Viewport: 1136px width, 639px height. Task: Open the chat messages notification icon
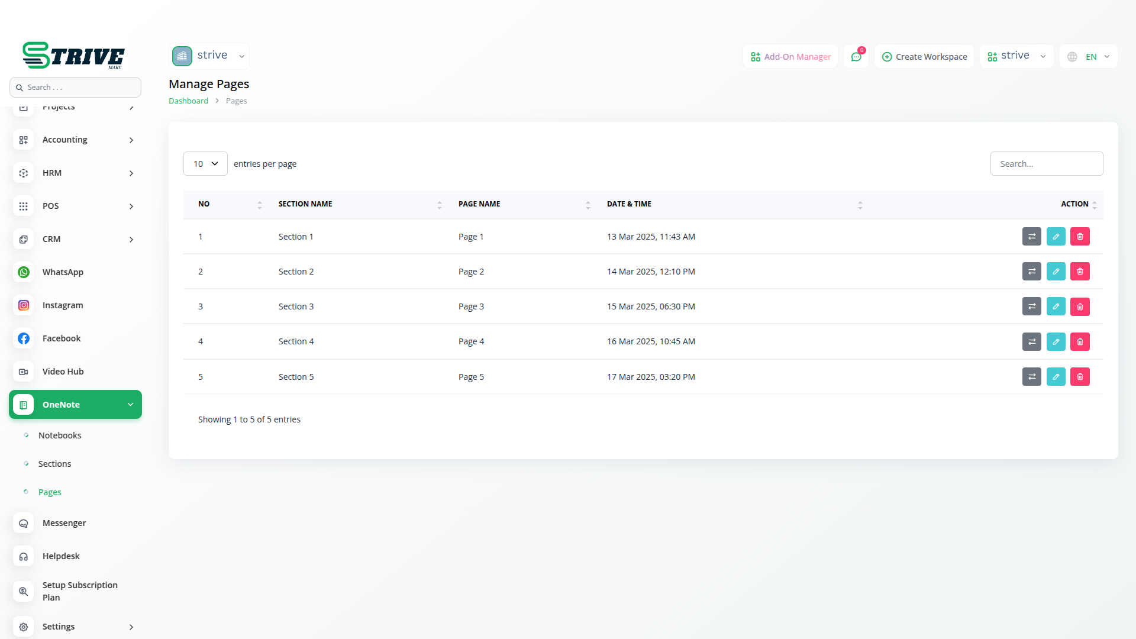(x=856, y=57)
